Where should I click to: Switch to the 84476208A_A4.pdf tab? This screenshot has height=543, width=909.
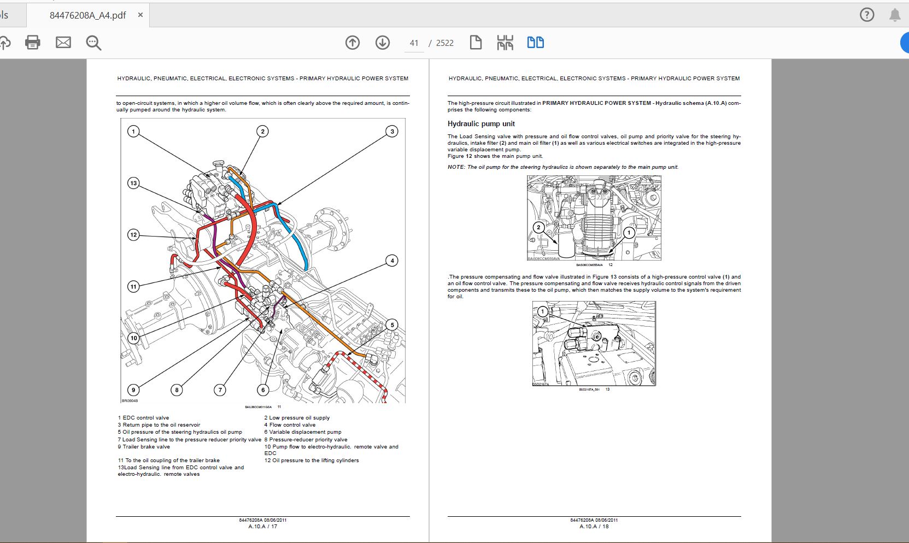point(87,15)
